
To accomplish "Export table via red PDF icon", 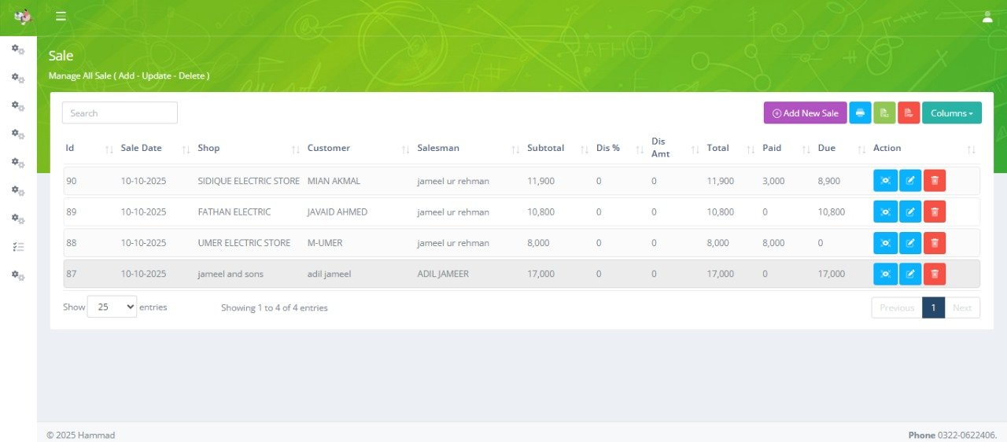I will coord(909,113).
